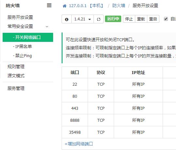Open 规则管理 in sidebar
Image resolution: width=176 pixels, height=150 pixels.
click(x=16, y=67)
